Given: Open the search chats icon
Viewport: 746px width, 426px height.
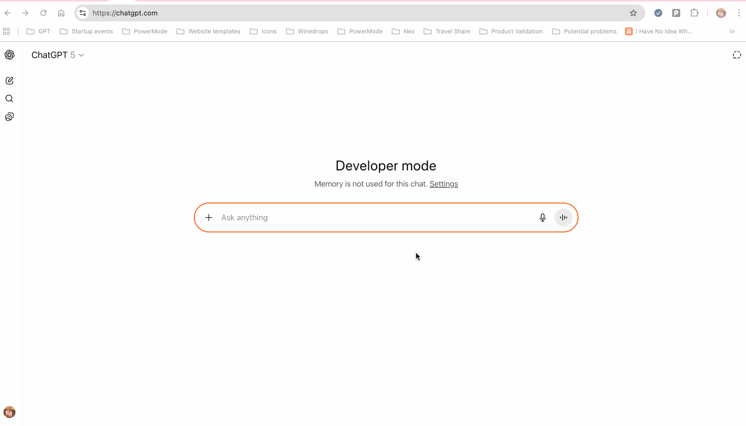Looking at the screenshot, I should (x=9, y=99).
